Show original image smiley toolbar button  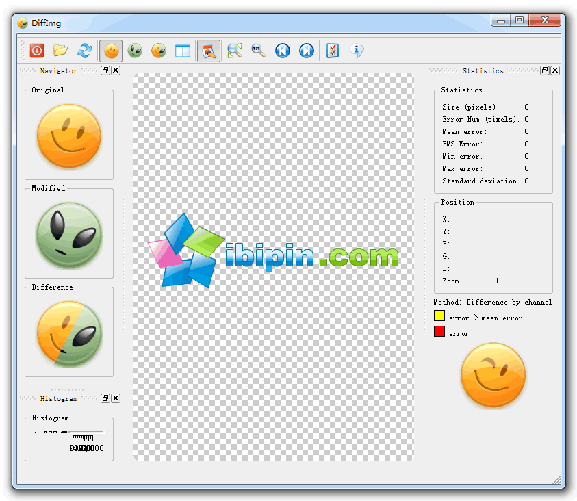[111, 51]
